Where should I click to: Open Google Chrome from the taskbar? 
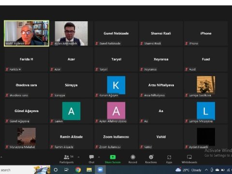point(78,170)
